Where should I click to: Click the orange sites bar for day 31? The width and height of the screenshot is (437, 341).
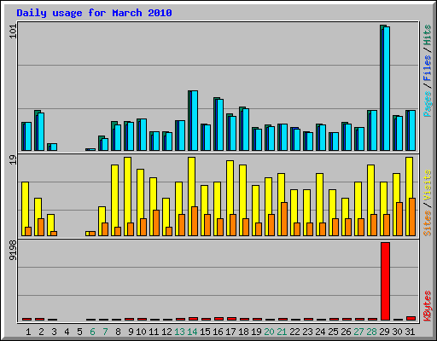click(x=412, y=217)
